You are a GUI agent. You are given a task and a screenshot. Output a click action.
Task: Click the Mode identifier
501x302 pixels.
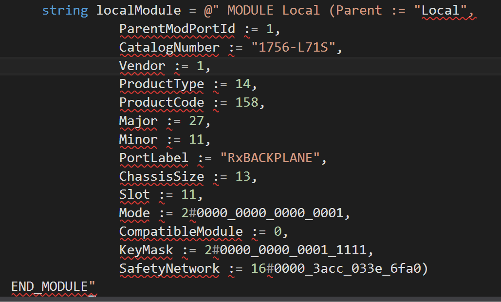tap(134, 213)
